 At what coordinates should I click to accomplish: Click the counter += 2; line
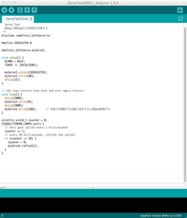(x=15, y=131)
